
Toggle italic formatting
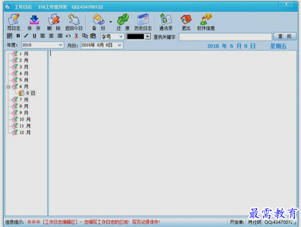tap(26, 36)
